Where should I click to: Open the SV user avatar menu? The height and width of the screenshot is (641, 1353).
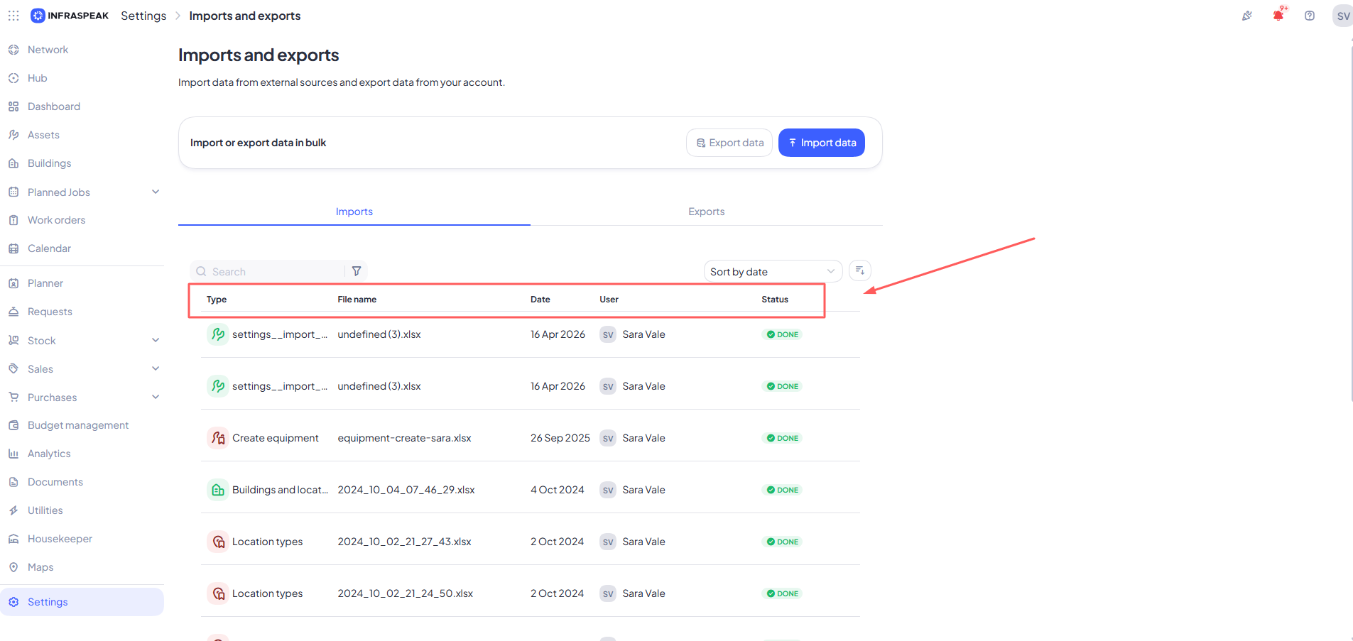point(1342,16)
